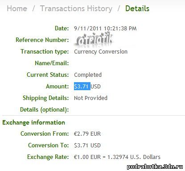Click the Name/Email label
Image resolution: width=185 pixels, height=171 pixels.
click(52, 63)
